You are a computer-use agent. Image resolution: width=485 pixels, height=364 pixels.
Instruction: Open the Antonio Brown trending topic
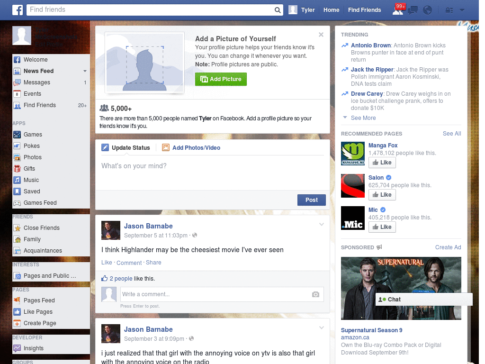pyautogui.click(x=370, y=45)
